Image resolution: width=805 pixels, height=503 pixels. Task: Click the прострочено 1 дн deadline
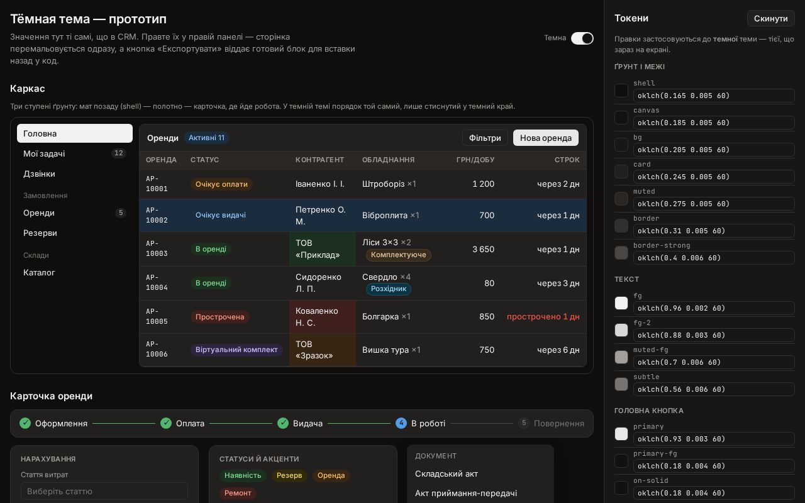pos(543,317)
